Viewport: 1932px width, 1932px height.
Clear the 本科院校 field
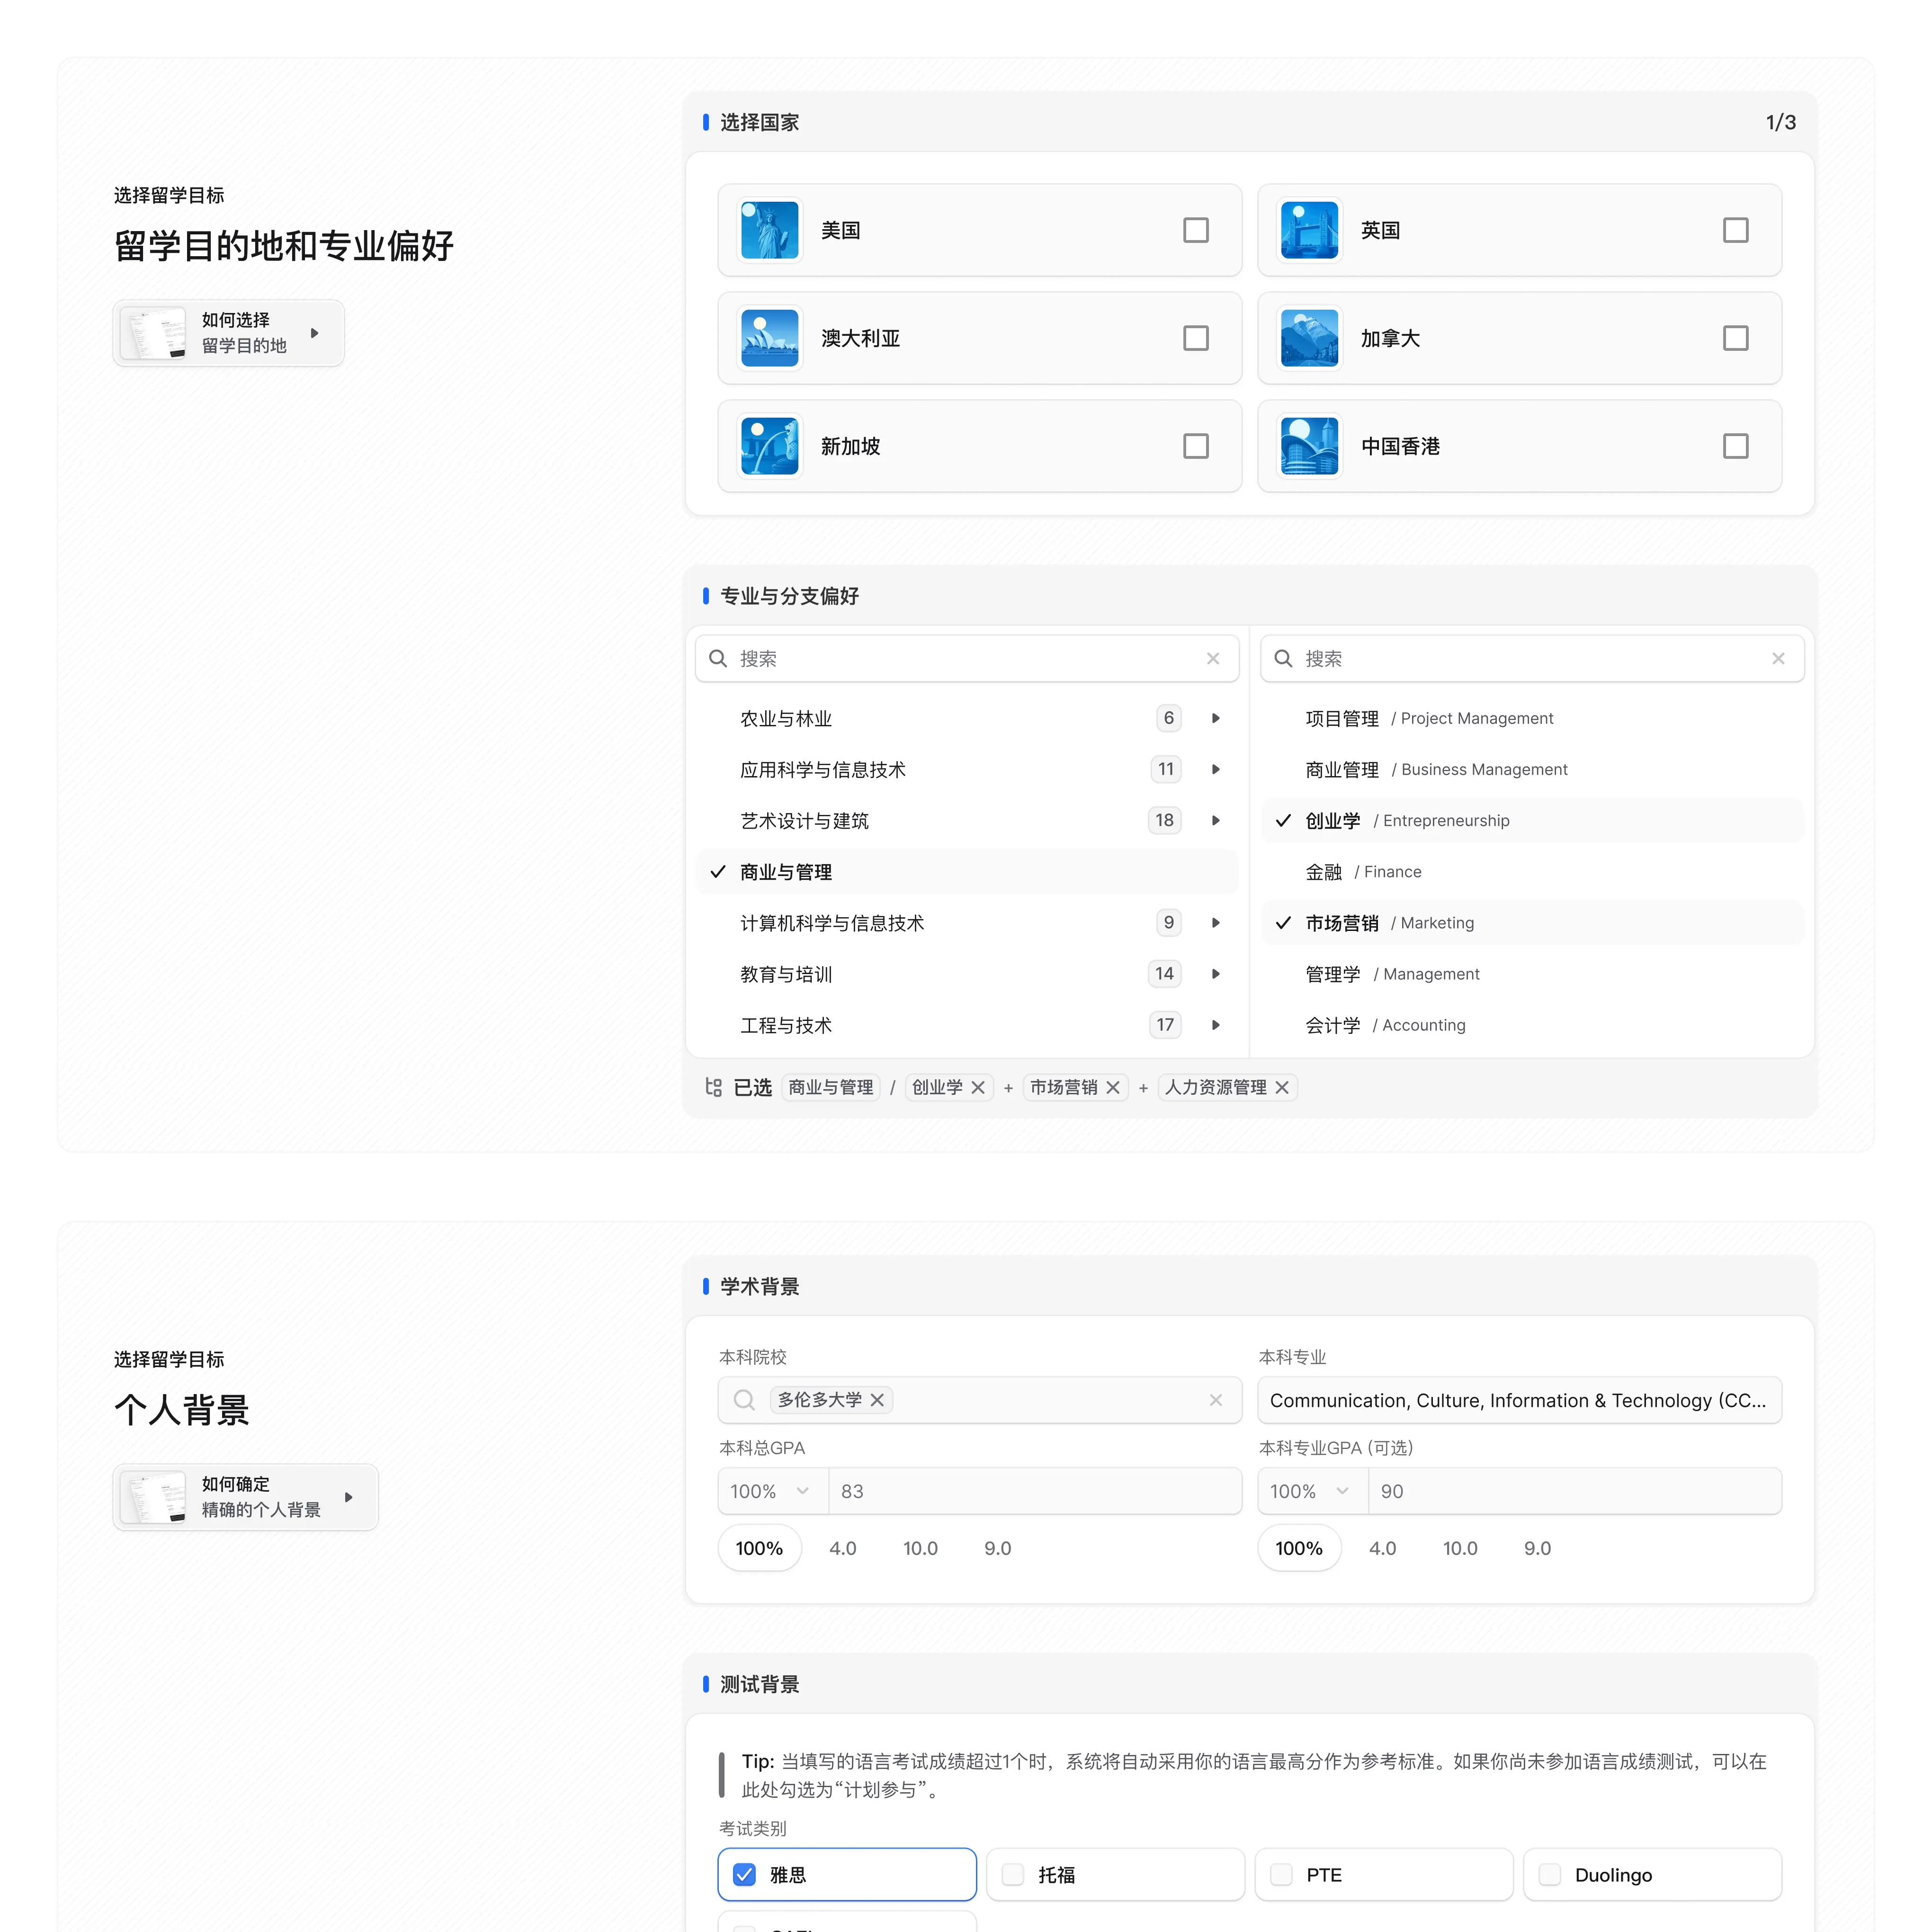[1216, 1400]
